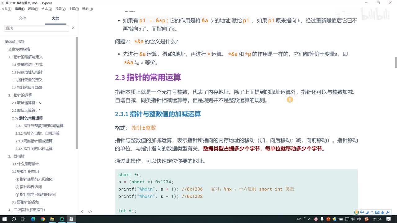Switch to the 大纲 outline tab
The width and height of the screenshot is (397, 223).
(x=56, y=18)
